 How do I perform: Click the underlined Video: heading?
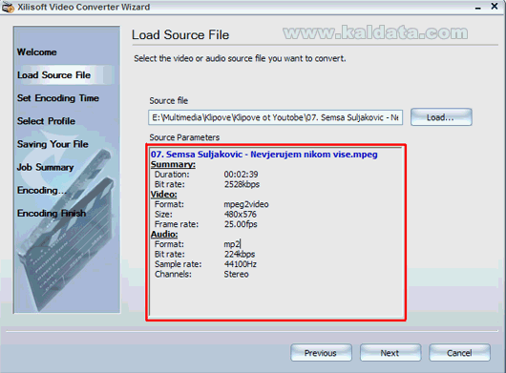(x=164, y=195)
